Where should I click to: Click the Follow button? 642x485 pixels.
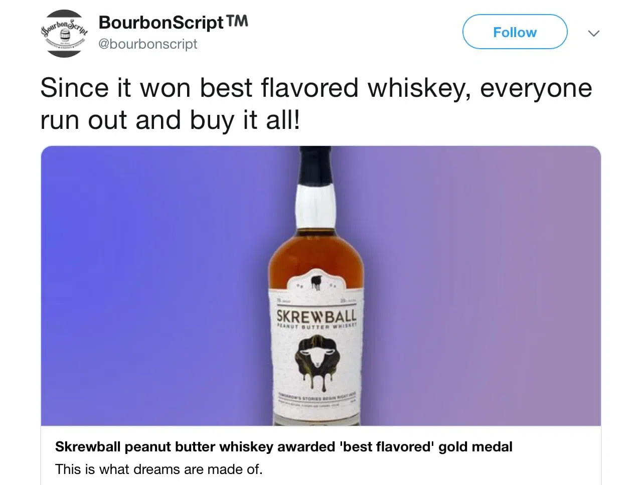coord(515,32)
